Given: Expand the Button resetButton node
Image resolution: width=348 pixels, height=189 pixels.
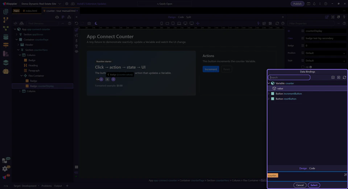Looking at the screenshot, I should point(269,99).
